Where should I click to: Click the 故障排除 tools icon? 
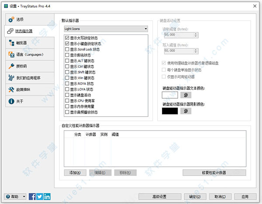11,90
